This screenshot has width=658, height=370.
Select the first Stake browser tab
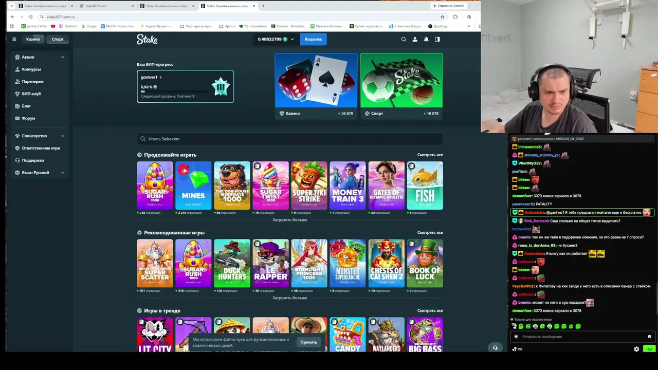point(45,6)
